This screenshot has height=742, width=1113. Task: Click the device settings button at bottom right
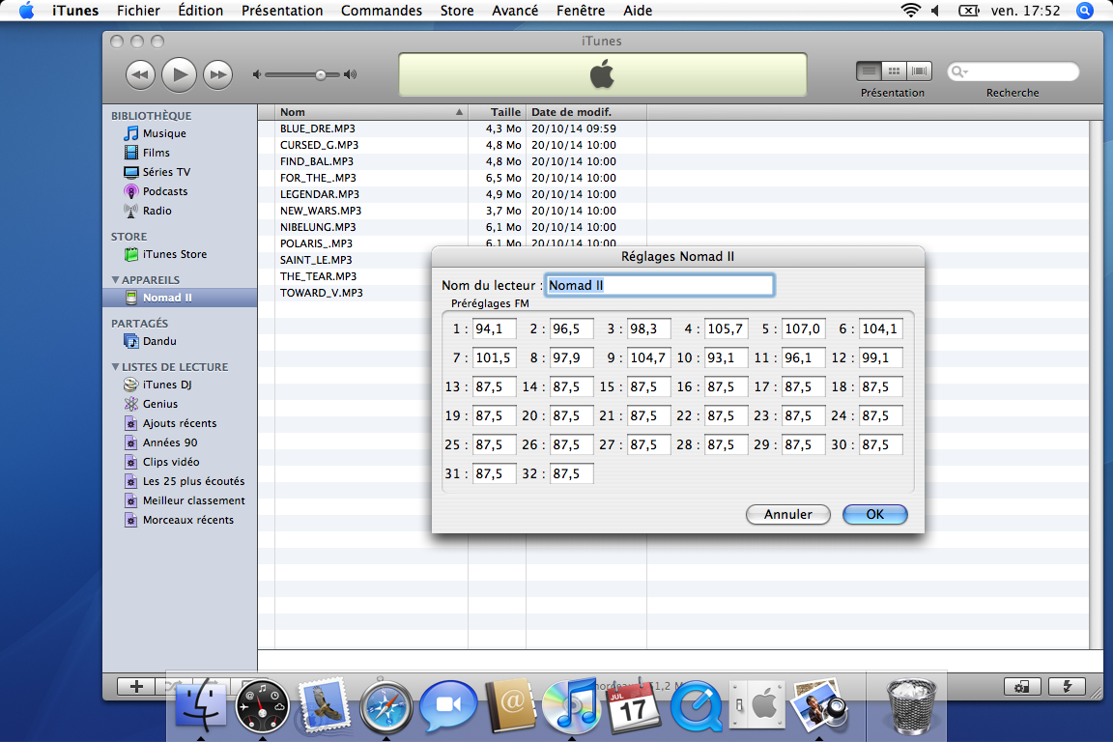(x=1021, y=686)
